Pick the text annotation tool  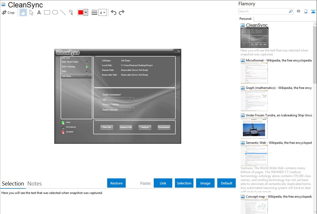(39, 12)
